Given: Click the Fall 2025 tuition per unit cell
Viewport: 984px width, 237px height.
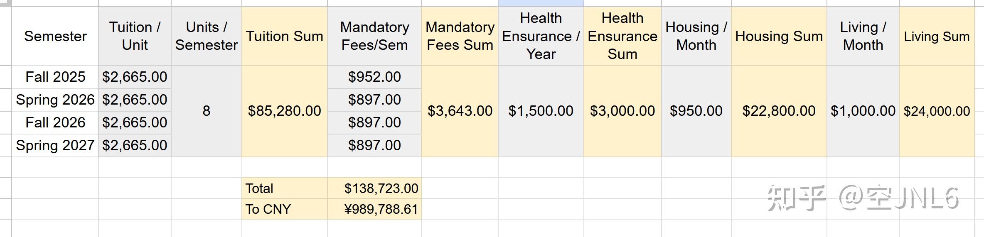Looking at the screenshot, I should [135, 77].
